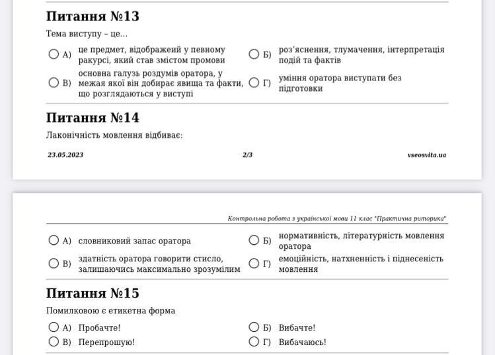Select radio button А Пробачте!
Viewport: 495px width, 355px height.
tap(54, 327)
